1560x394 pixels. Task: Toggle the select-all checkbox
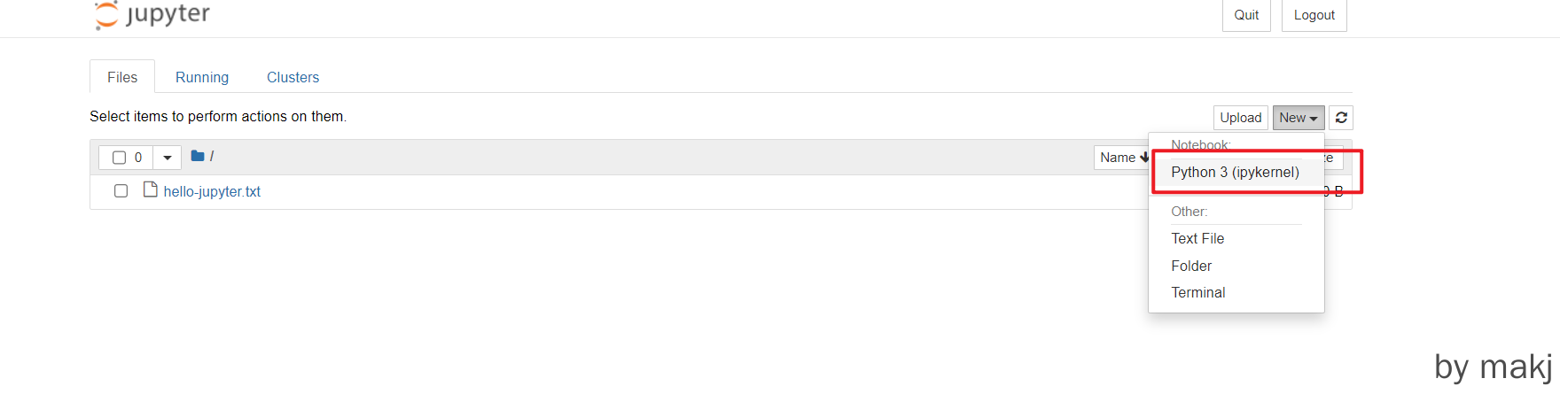(x=120, y=158)
